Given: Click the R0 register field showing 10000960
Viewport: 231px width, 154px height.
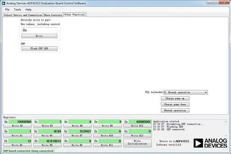Looking at the screenshot, I should tap(20, 122).
